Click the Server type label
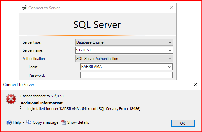The image size is (202, 132). 32,42
